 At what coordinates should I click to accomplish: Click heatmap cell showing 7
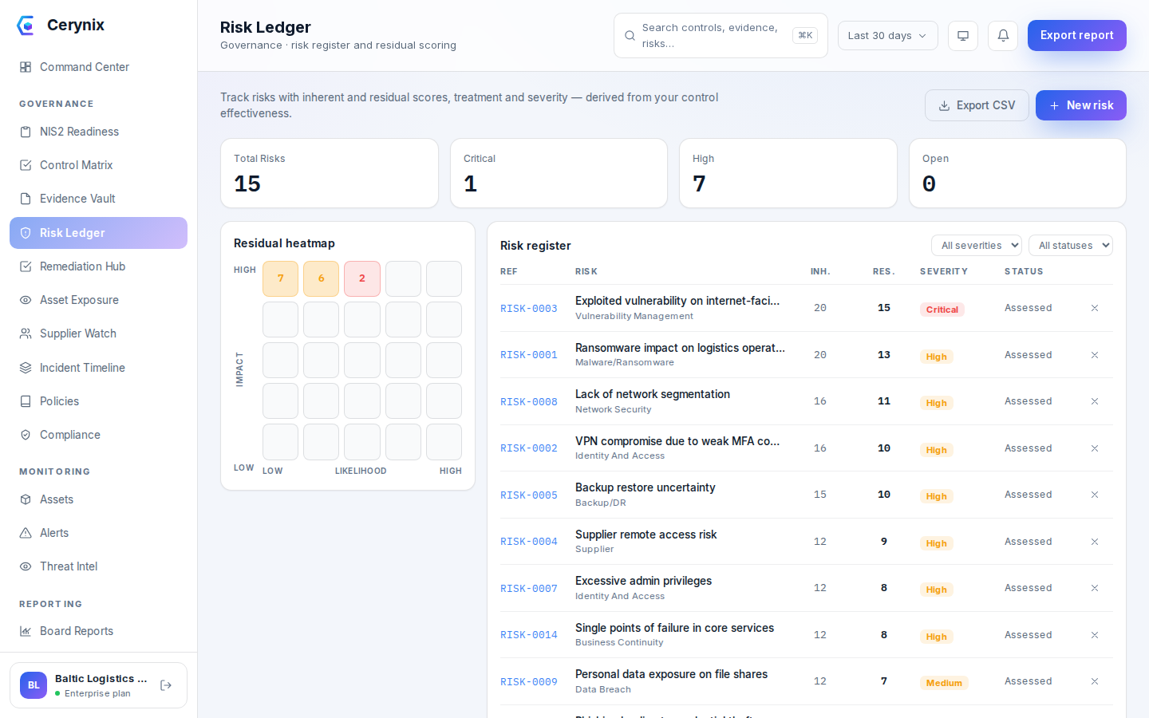281,278
